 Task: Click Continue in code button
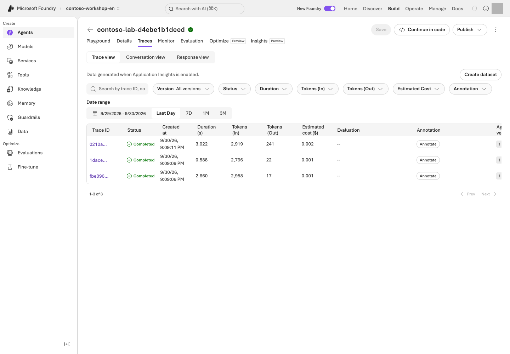pos(422,30)
